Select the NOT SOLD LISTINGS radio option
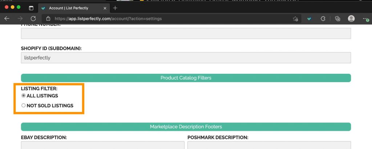The height and width of the screenshot is (149, 372). pos(24,106)
